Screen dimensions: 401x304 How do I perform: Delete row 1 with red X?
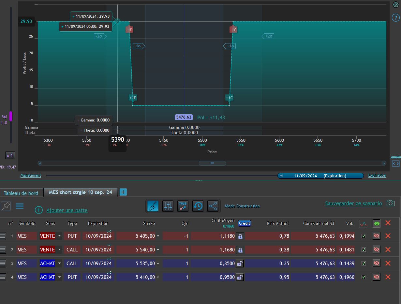pos(388,236)
